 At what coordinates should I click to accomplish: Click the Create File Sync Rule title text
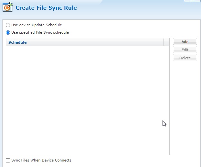click(x=46, y=8)
